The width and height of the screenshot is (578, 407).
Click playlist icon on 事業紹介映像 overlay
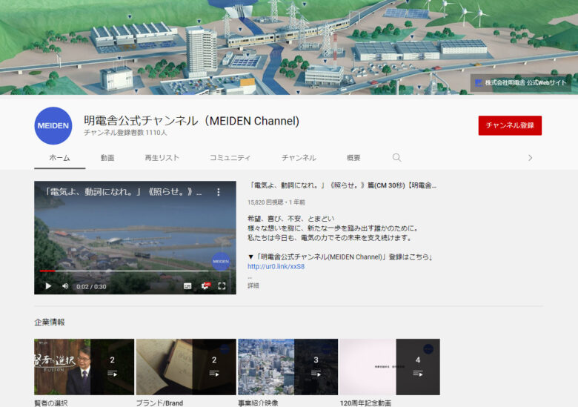pyautogui.click(x=316, y=374)
